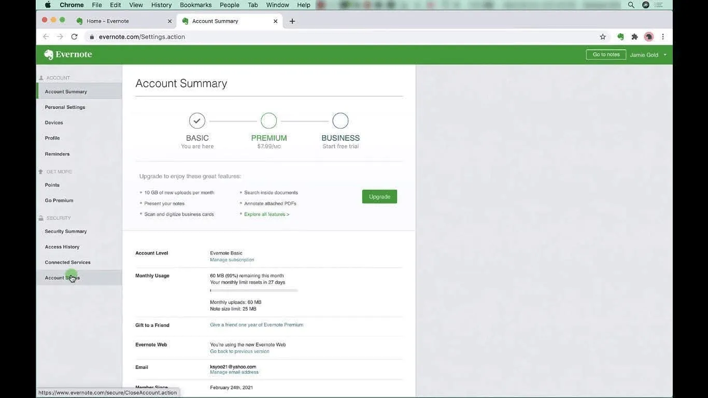Click Explore all features link
Viewport: 708px width, 398px height.
tap(266, 214)
